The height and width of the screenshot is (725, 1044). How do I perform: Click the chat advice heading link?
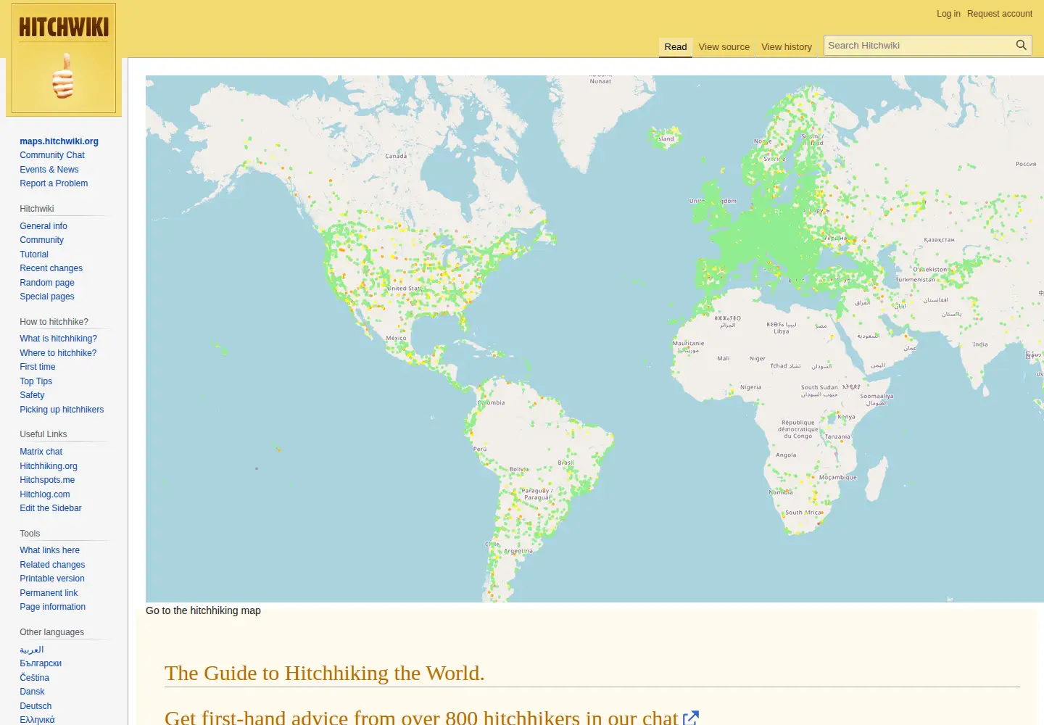click(x=421, y=718)
